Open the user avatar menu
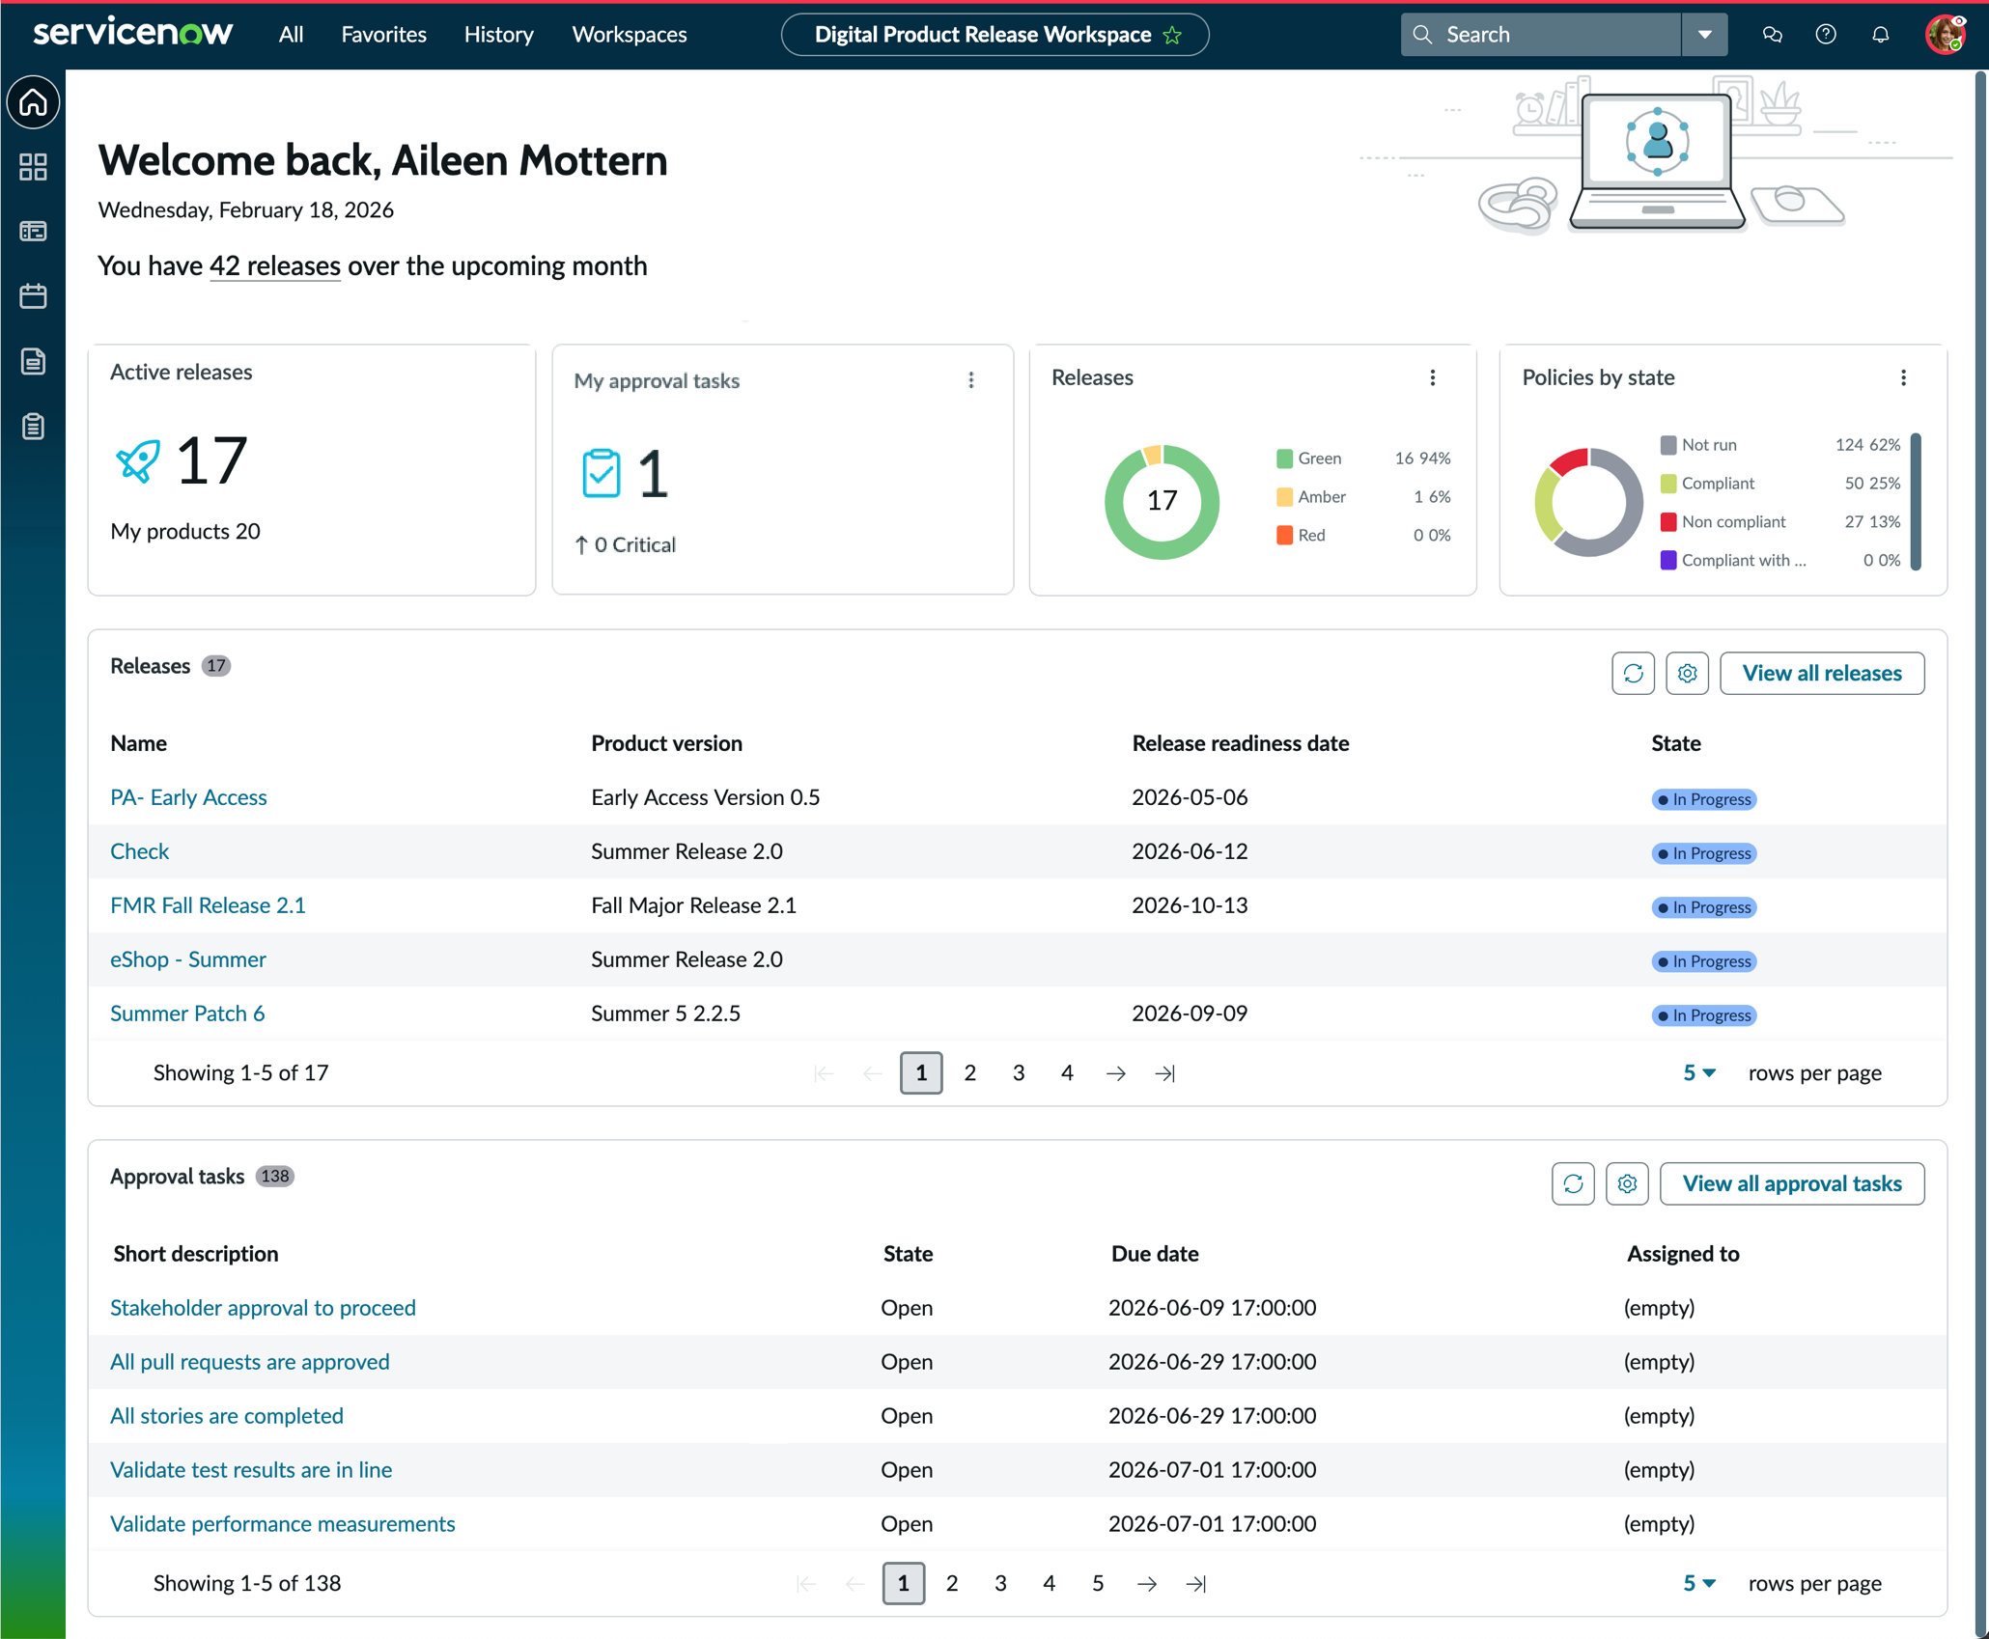Viewport: 1989px width, 1639px height. (1945, 35)
